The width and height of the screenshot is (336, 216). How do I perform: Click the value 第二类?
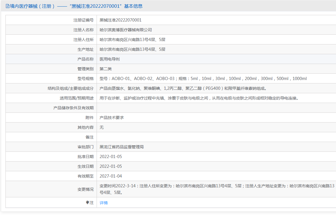[x=106, y=69]
